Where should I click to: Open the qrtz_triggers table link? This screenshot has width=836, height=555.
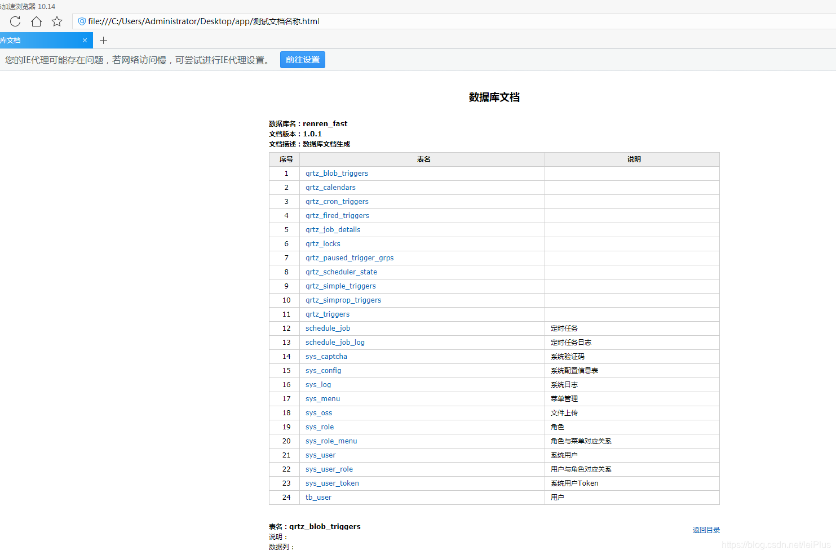[328, 314]
